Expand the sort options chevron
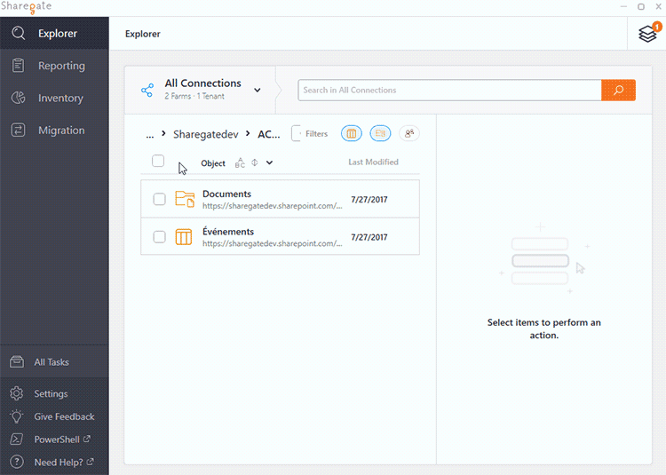The image size is (666, 475). tap(269, 162)
